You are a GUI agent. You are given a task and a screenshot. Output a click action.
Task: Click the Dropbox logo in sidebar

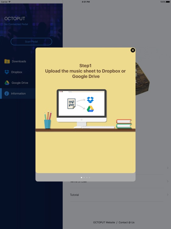tap(7, 72)
